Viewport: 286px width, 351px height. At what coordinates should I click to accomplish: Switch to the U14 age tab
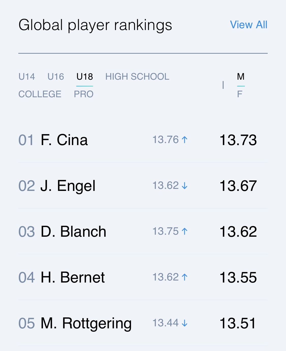(x=27, y=77)
